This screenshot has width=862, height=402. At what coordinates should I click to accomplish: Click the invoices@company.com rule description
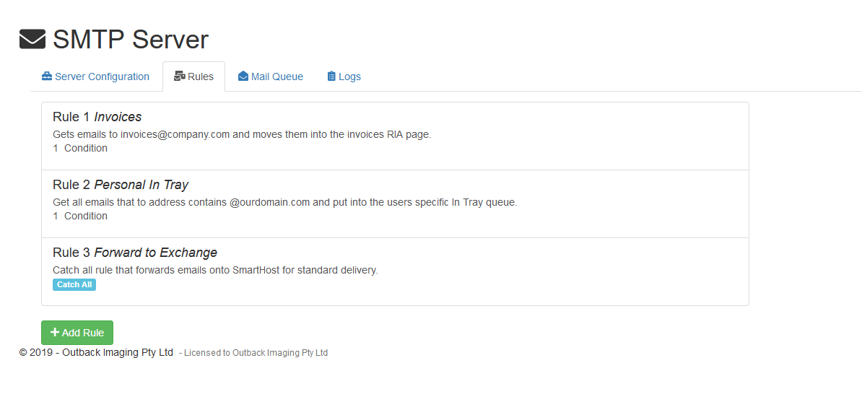click(241, 134)
